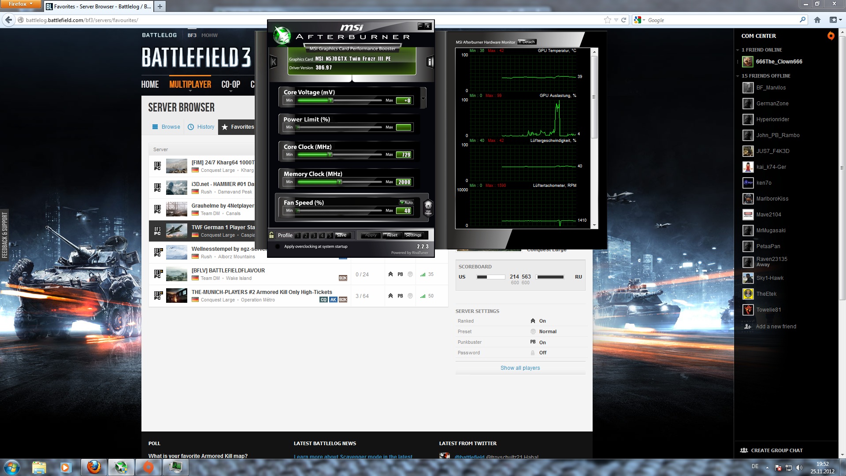
Task: Click the profile lock padlock icon
Action: tap(271, 235)
